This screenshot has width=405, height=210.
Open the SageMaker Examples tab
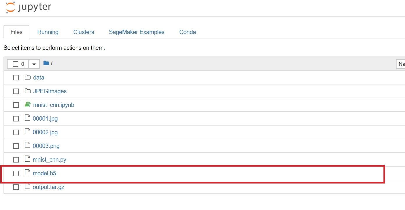click(137, 32)
